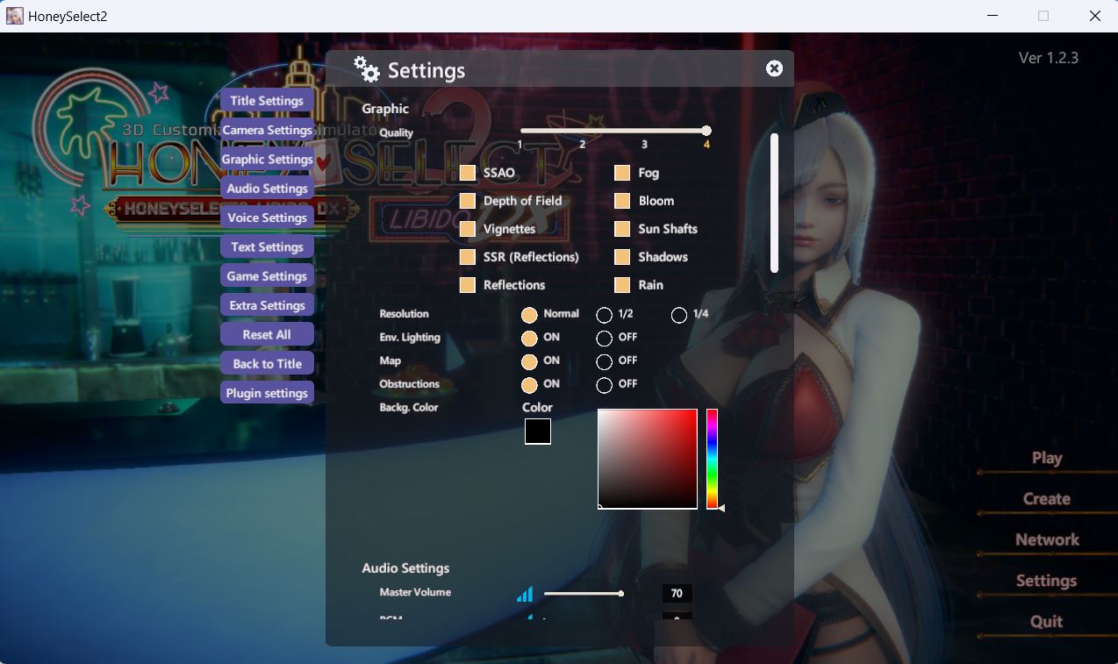Toggle the Fog checkbox
Image resolution: width=1118 pixels, height=664 pixels.
[622, 173]
